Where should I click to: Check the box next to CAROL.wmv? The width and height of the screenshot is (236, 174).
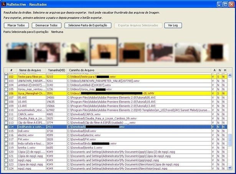click(x=5, y=114)
